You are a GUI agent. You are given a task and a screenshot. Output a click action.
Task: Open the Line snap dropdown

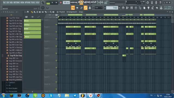click(x=98, y=8)
